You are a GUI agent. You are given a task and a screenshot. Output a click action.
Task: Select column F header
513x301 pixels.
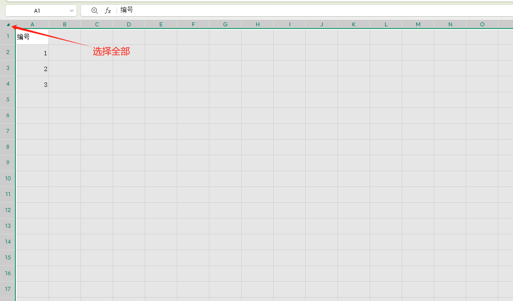[x=193, y=25]
